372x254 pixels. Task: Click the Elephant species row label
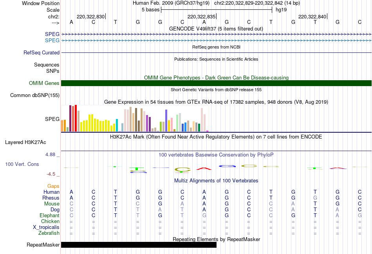[x=49, y=215]
